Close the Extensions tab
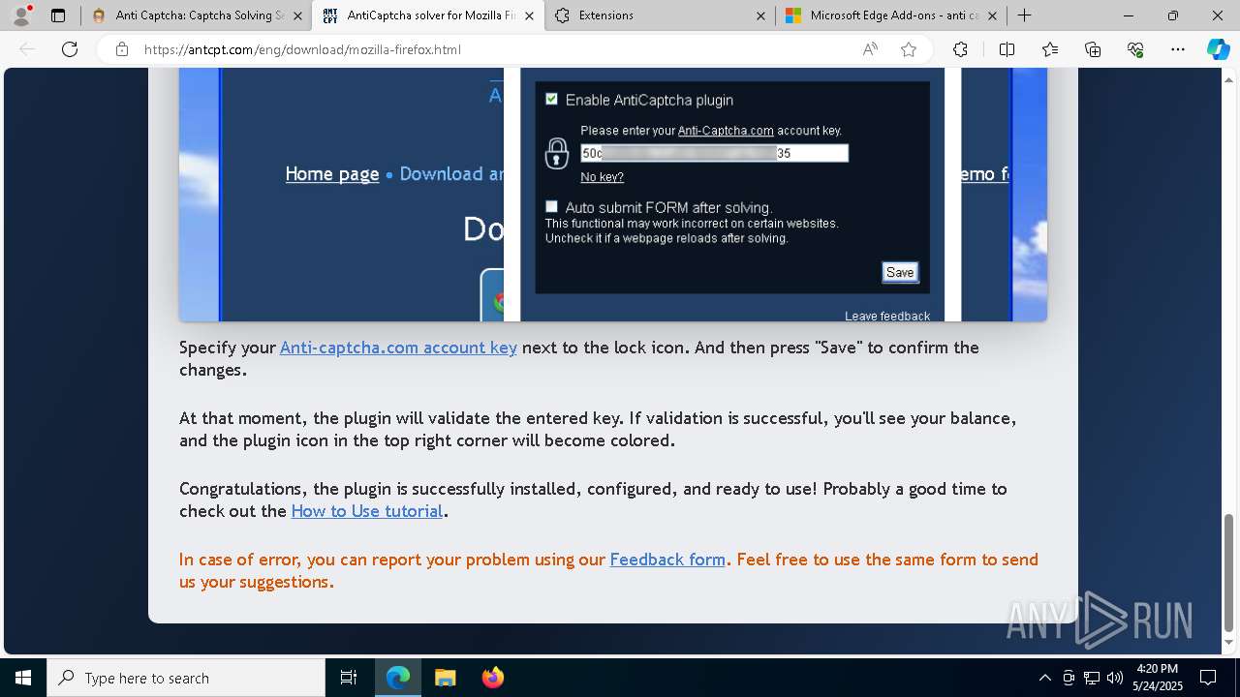The image size is (1240, 697). pos(760,15)
